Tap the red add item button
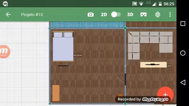Image resolution: width=189 pixels, height=106 pixels. pos(165,95)
